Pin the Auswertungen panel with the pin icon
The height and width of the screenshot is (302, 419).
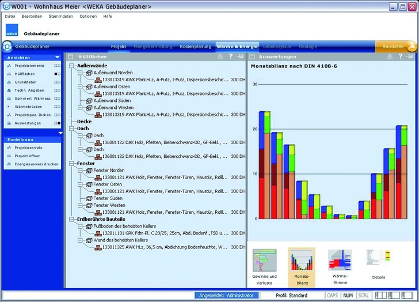tap(410, 56)
